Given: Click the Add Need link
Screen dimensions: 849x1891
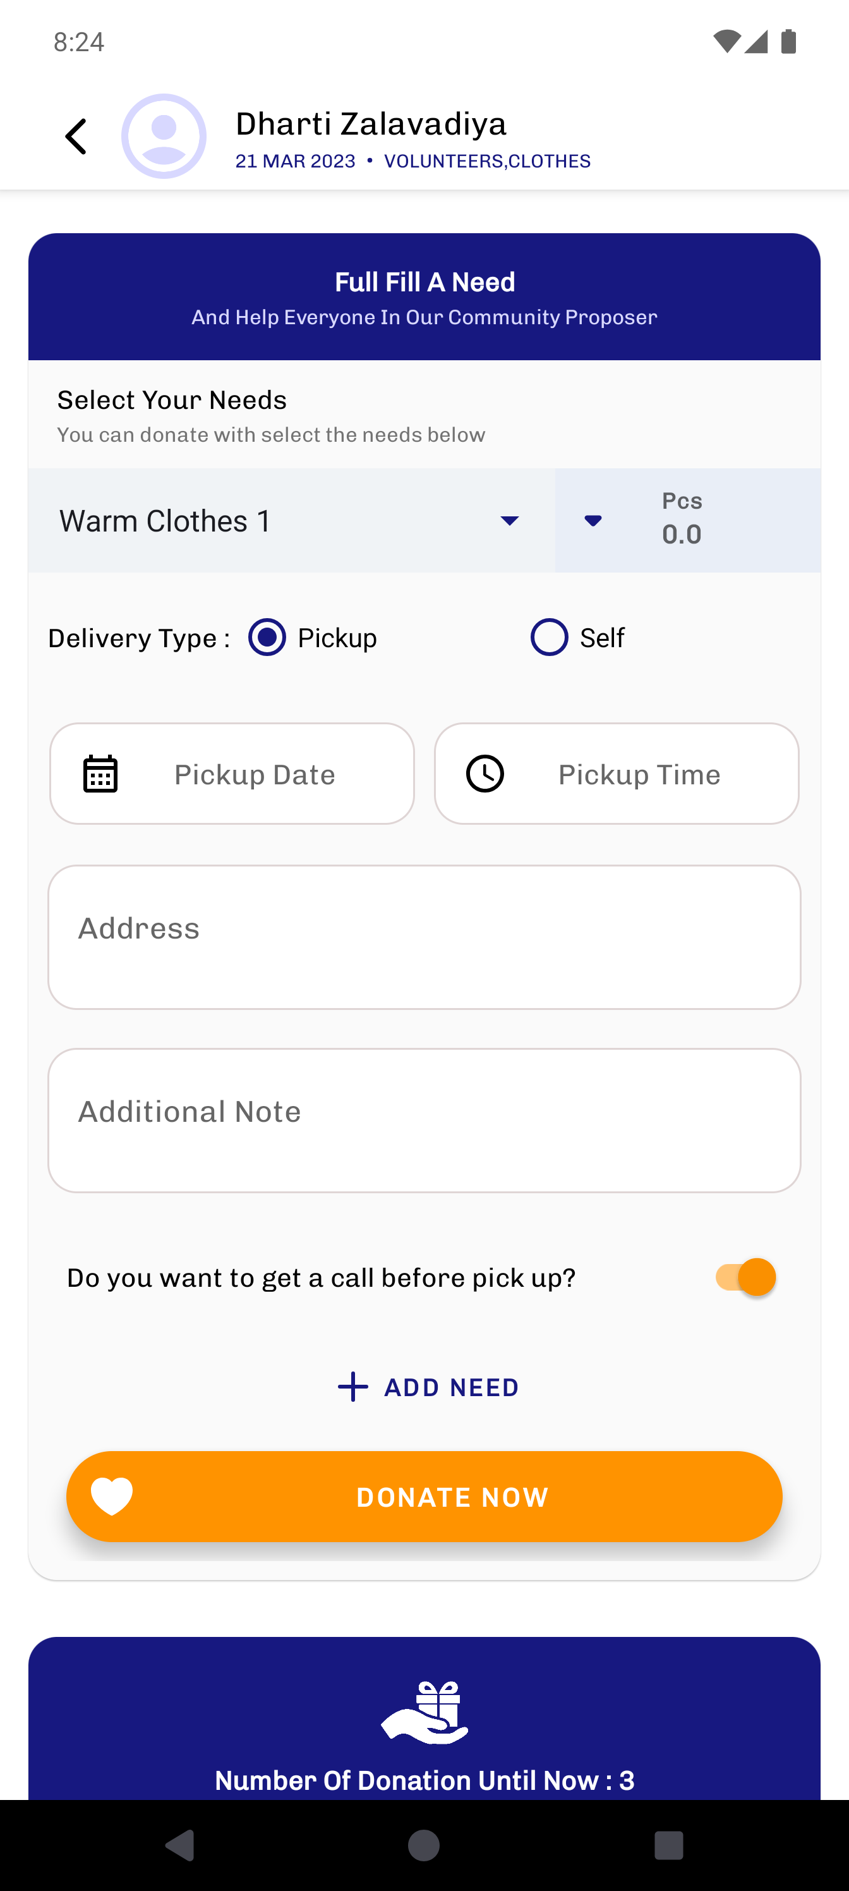Looking at the screenshot, I should pyautogui.click(x=428, y=1387).
